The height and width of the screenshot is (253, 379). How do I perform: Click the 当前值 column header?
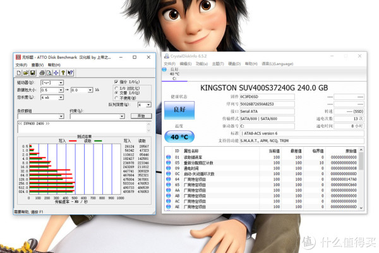pos(274,151)
